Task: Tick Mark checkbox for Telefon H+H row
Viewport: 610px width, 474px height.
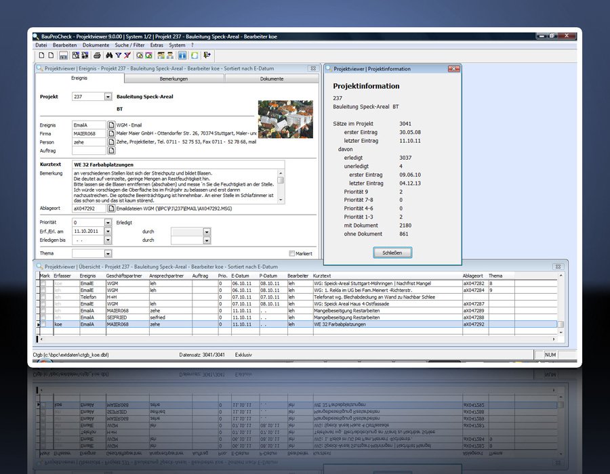Action: 43,297
